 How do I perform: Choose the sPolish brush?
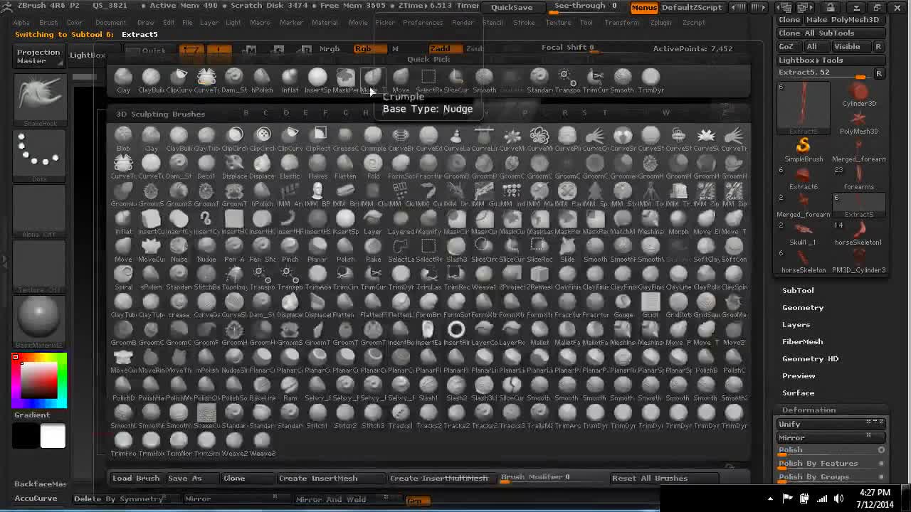coord(151,277)
